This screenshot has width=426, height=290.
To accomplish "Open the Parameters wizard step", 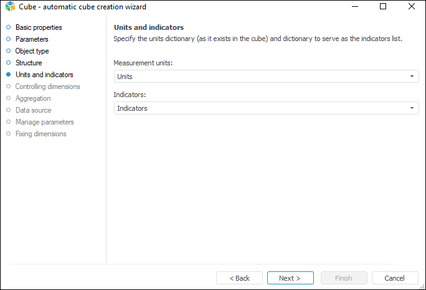I will click(32, 39).
